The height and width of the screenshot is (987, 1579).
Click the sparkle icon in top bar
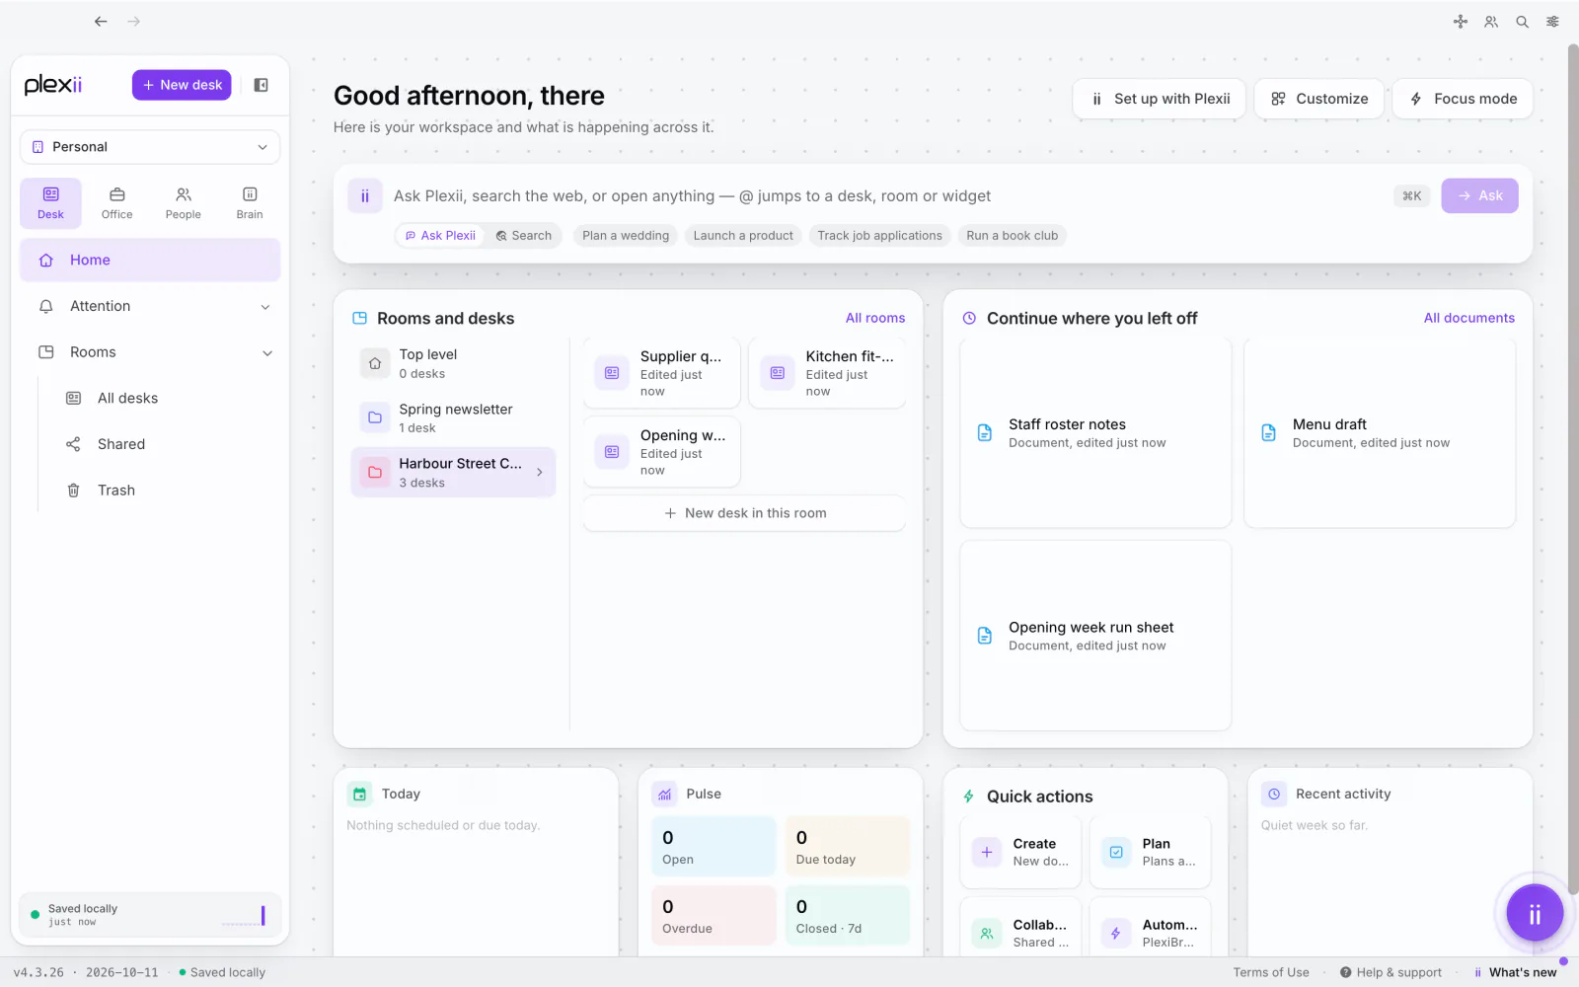click(x=1461, y=22)
